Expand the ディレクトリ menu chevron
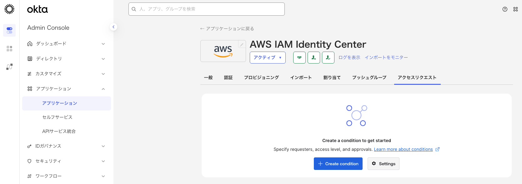The width and height of the screenshot is (522, 184). tap(103, 59)
